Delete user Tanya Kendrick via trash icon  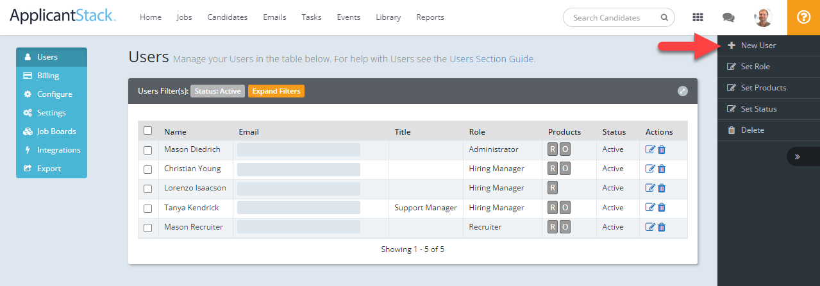click(662, 207)
